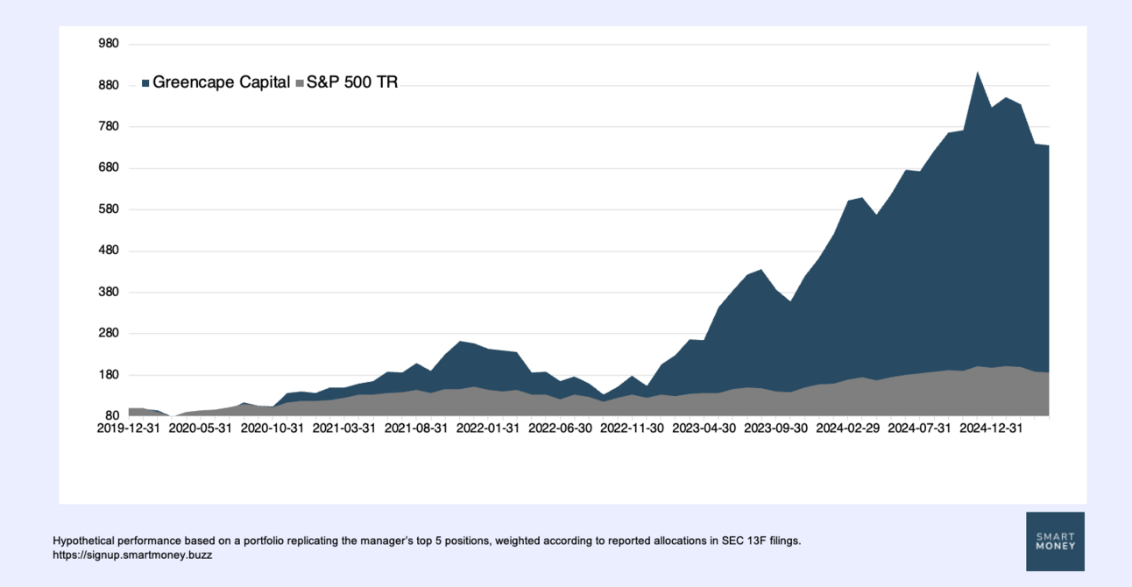Click the 2021-03-31 x-axis date

point(344,428)
